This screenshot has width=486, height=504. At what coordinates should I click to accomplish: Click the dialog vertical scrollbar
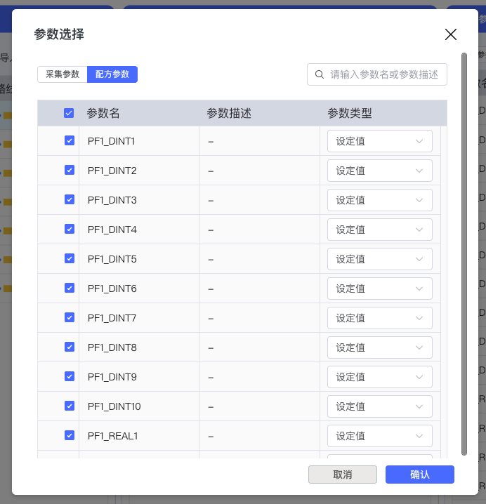pos(464,253)
